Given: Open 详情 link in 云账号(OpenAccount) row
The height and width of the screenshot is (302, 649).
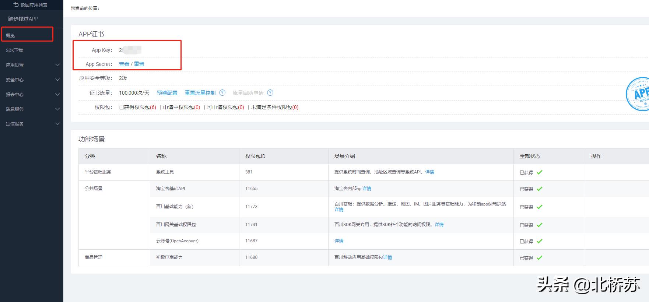Looking at the screenshot, I should point(339,241).
